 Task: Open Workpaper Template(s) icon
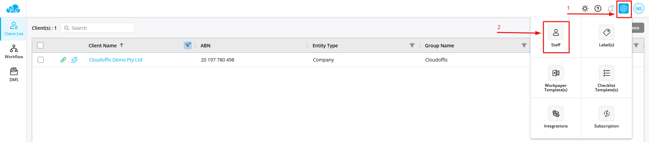(x=556, y=73)
